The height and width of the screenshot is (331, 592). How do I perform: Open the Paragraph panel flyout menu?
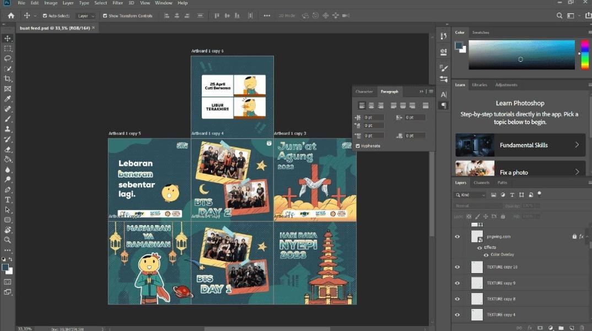(431, 92)
